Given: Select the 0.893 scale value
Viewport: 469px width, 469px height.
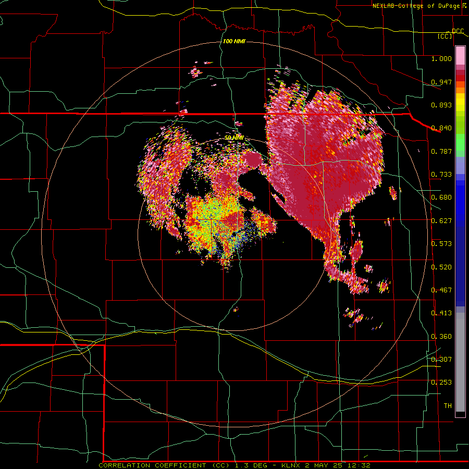Looking at the screenshot, I should coord(441,105).
